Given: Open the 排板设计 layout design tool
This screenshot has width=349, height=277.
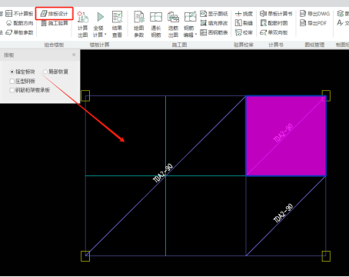Looking at the screenshot, I should click(x=55, y=14).
